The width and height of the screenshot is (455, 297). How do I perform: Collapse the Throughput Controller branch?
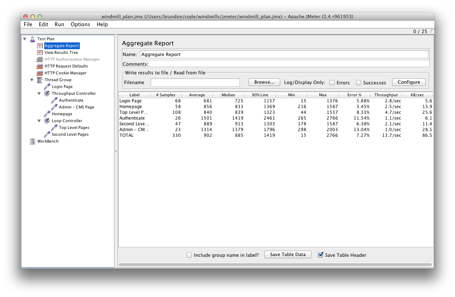coord(39,93)
